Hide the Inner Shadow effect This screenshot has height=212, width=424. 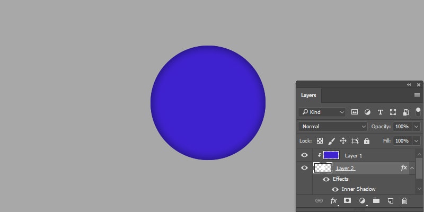(x=335, y=189)
